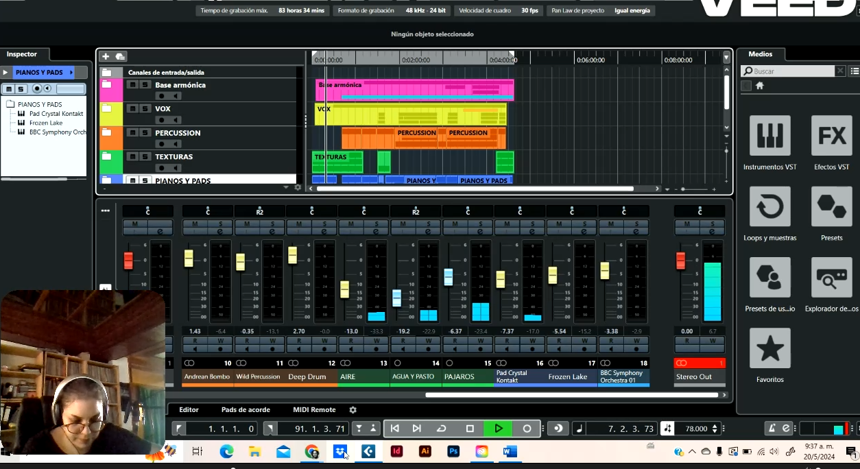Toggle the cycle loop transport button
The height and width of the screenshot is (469, 860).
[442, 429]
